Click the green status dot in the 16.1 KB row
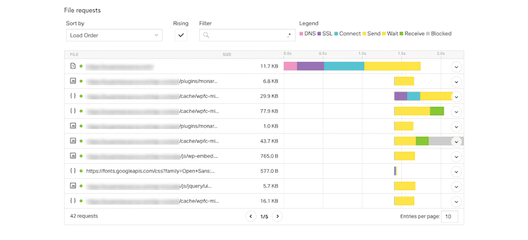This screenshot has width=528, height=240. pyautogui.click(x=81, y=201)
